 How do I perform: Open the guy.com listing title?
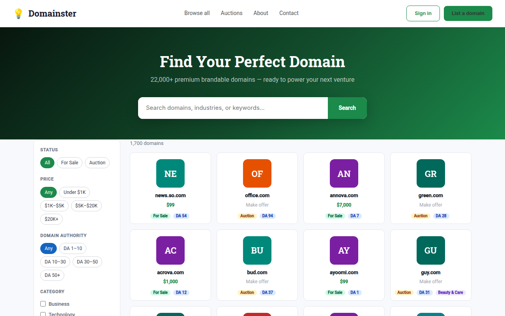[431, 273]
